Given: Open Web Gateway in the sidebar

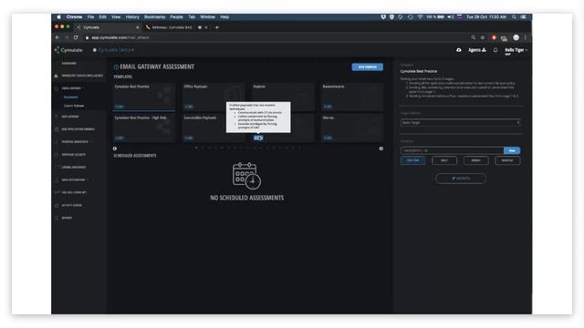Looking at the screenshot, I should [70, 117].
